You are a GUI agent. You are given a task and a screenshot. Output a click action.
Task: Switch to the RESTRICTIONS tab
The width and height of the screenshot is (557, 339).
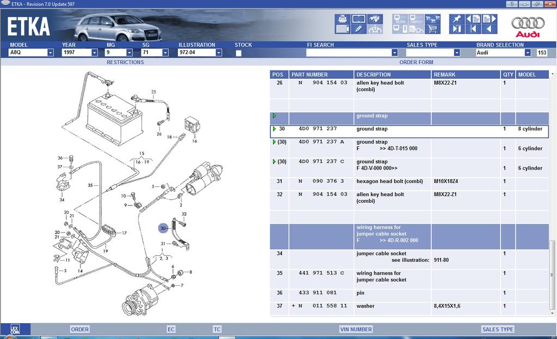tap(125, 62)
